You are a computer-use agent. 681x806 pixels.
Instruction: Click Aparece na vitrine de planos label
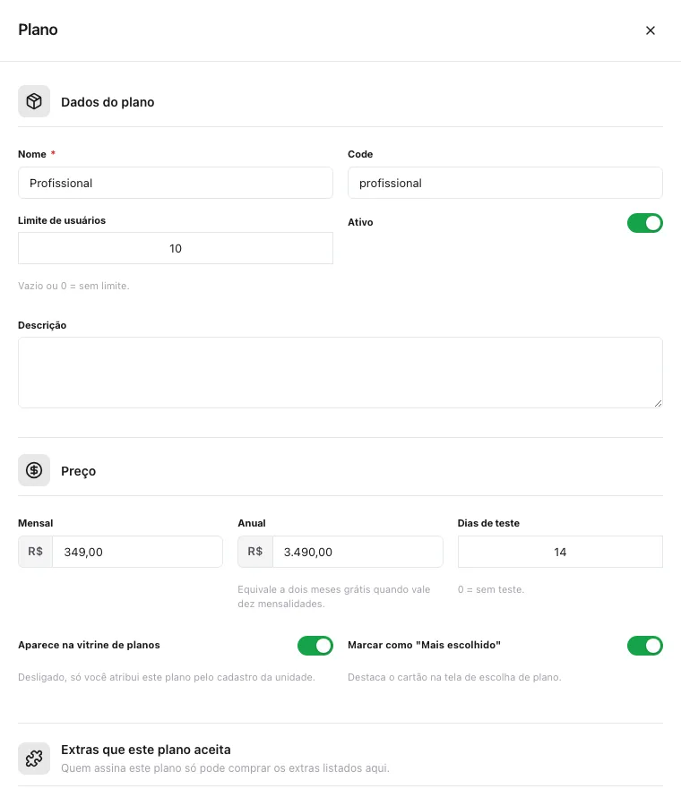click(89, 645)
